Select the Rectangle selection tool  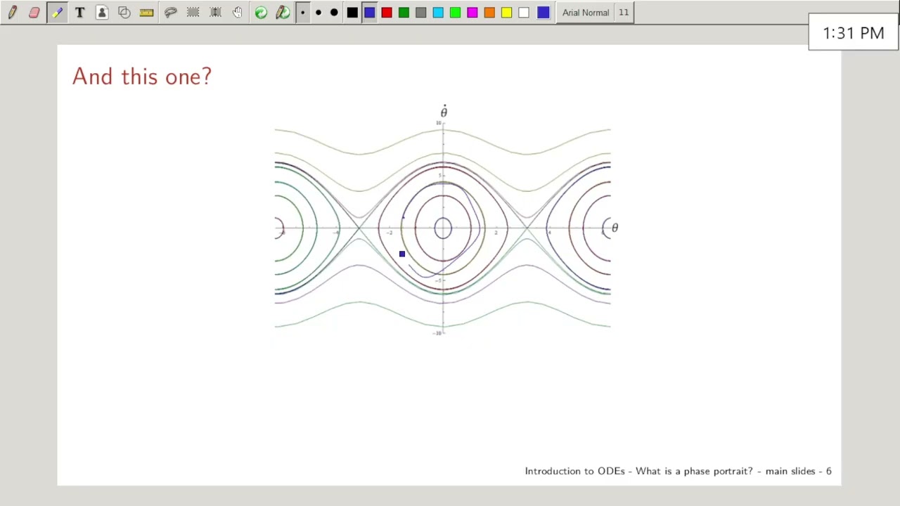tap(193, 13)
